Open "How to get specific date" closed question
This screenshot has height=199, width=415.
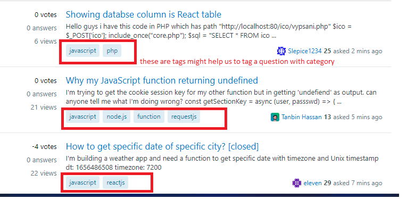(162, 146)
